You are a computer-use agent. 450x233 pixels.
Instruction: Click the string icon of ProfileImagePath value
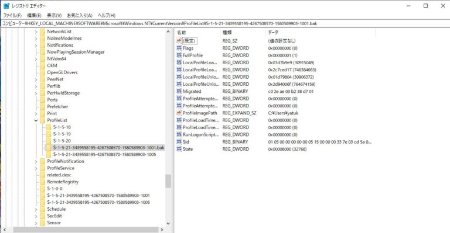click(179, 113)
